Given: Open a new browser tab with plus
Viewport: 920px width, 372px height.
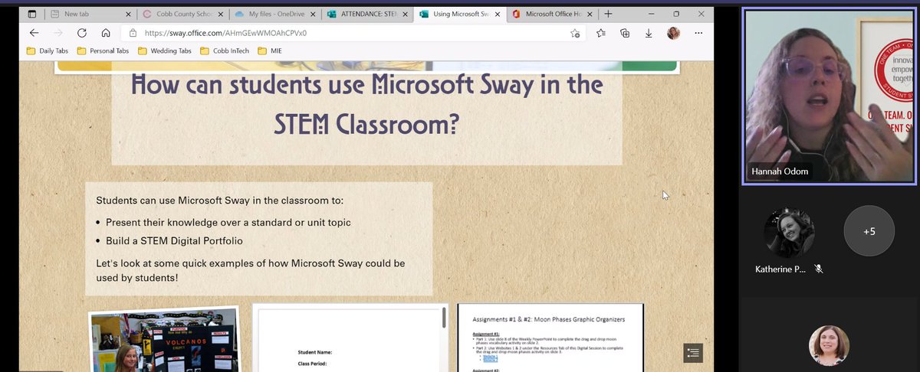Looking at the screenshot, I should [608, 14].
